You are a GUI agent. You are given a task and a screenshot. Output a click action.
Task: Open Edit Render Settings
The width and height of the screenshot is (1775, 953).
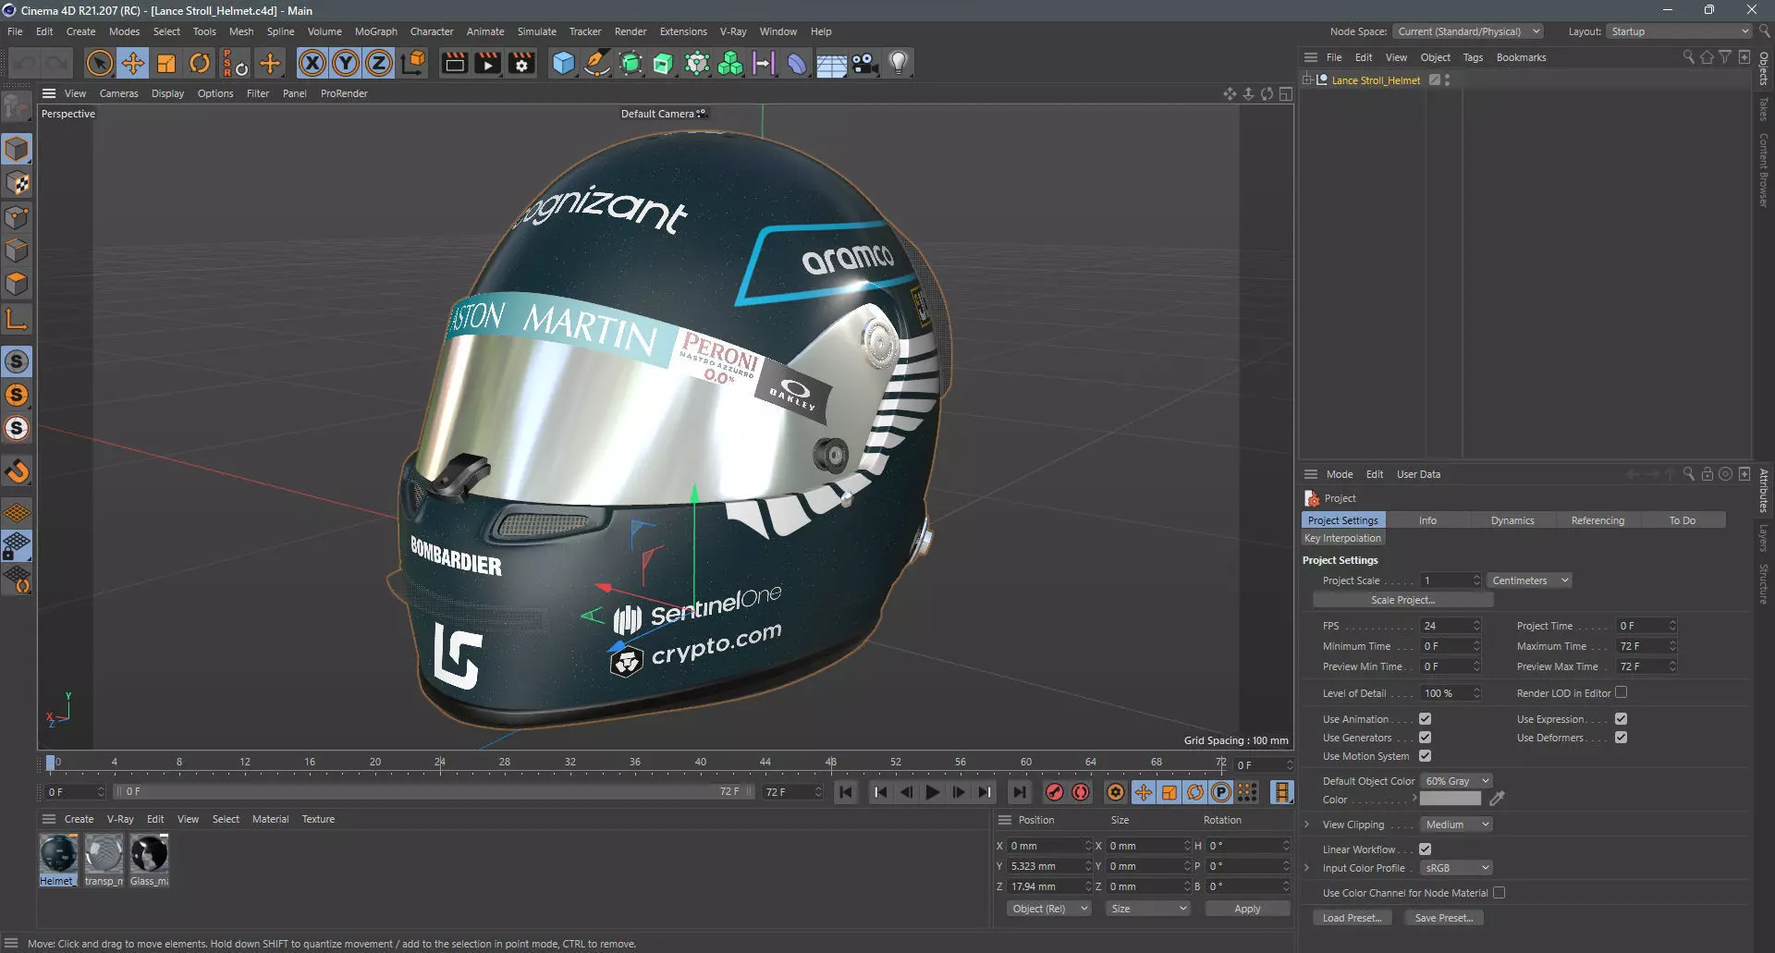(x=521, y=63)
